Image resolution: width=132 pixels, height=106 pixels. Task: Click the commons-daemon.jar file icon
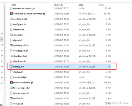point(11,8)
